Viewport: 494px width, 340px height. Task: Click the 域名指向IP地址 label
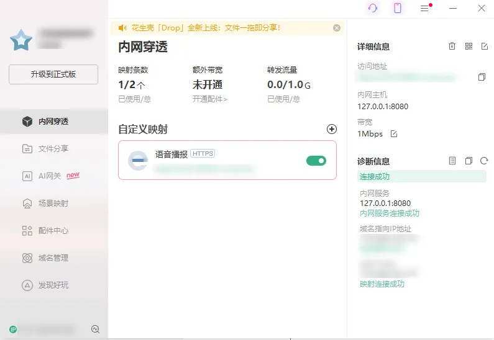386,229
